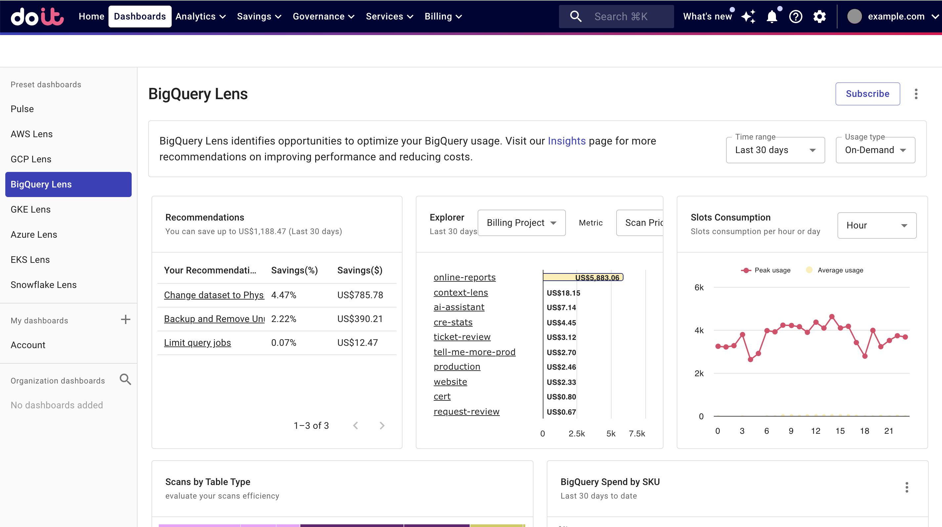Open the notifications bell
The image size is (942, 527).
(x=772, y=17)
